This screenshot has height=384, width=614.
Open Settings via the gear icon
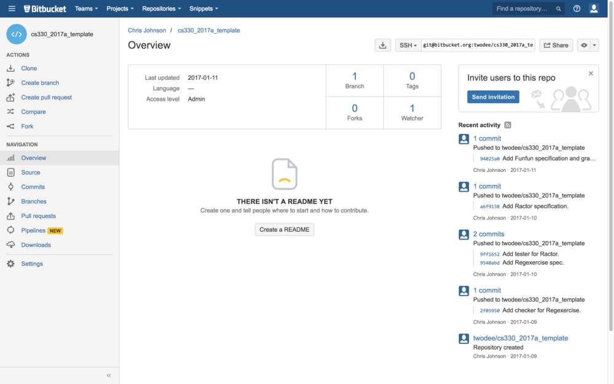[10, 264]
